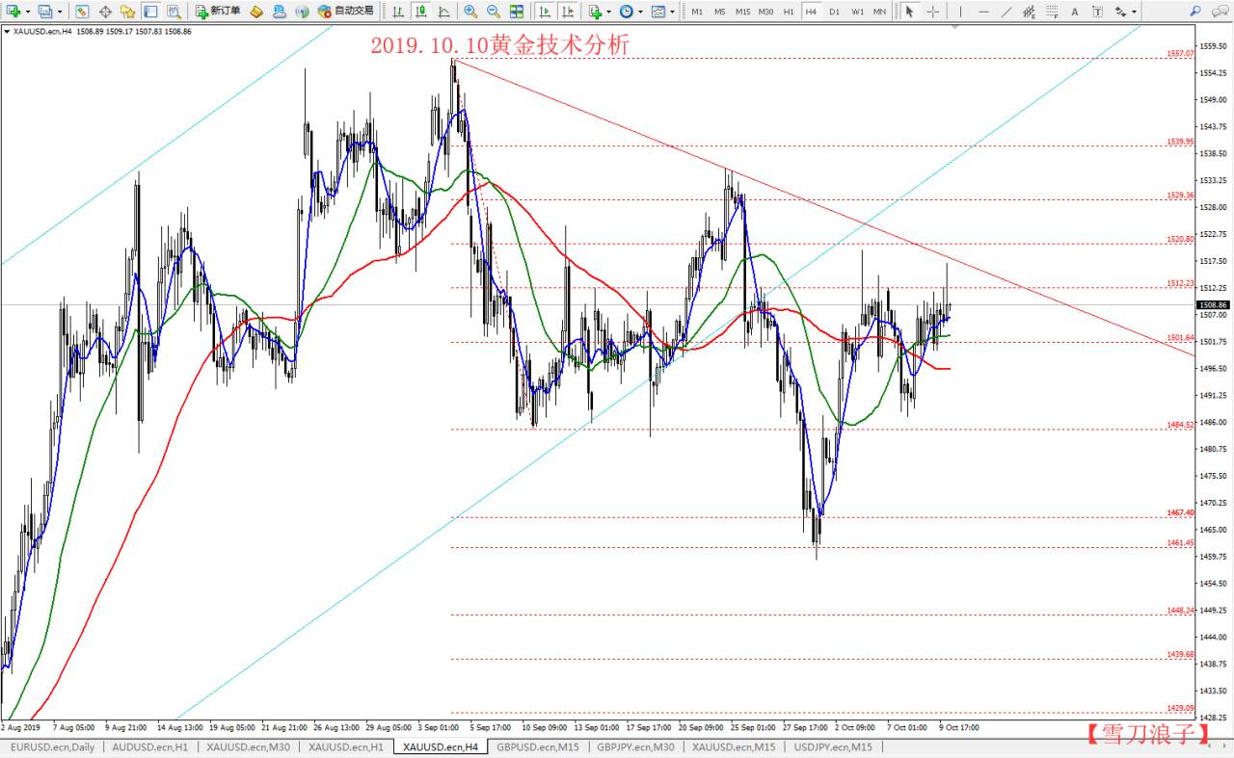Open the Indicators list icon
Screen dimensions: 1234x758
point(595,12)
